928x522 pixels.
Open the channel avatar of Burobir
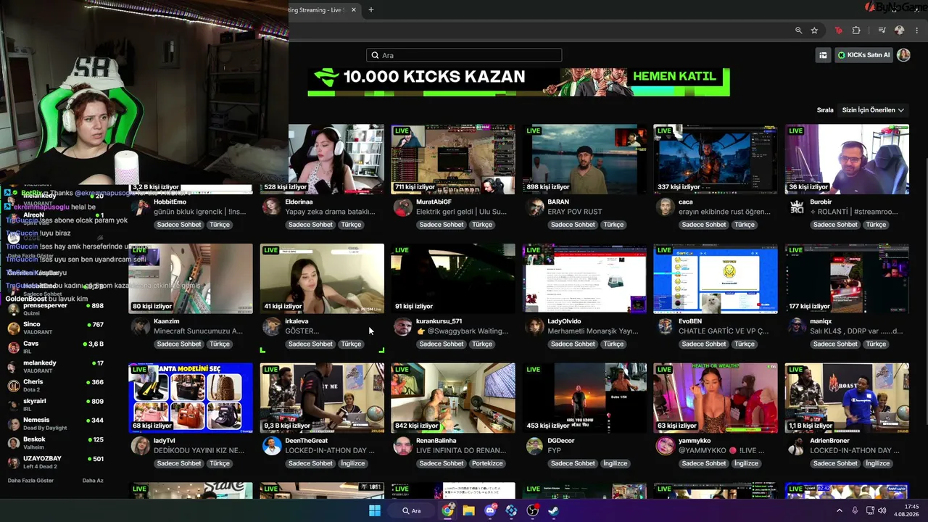(797, 207)
